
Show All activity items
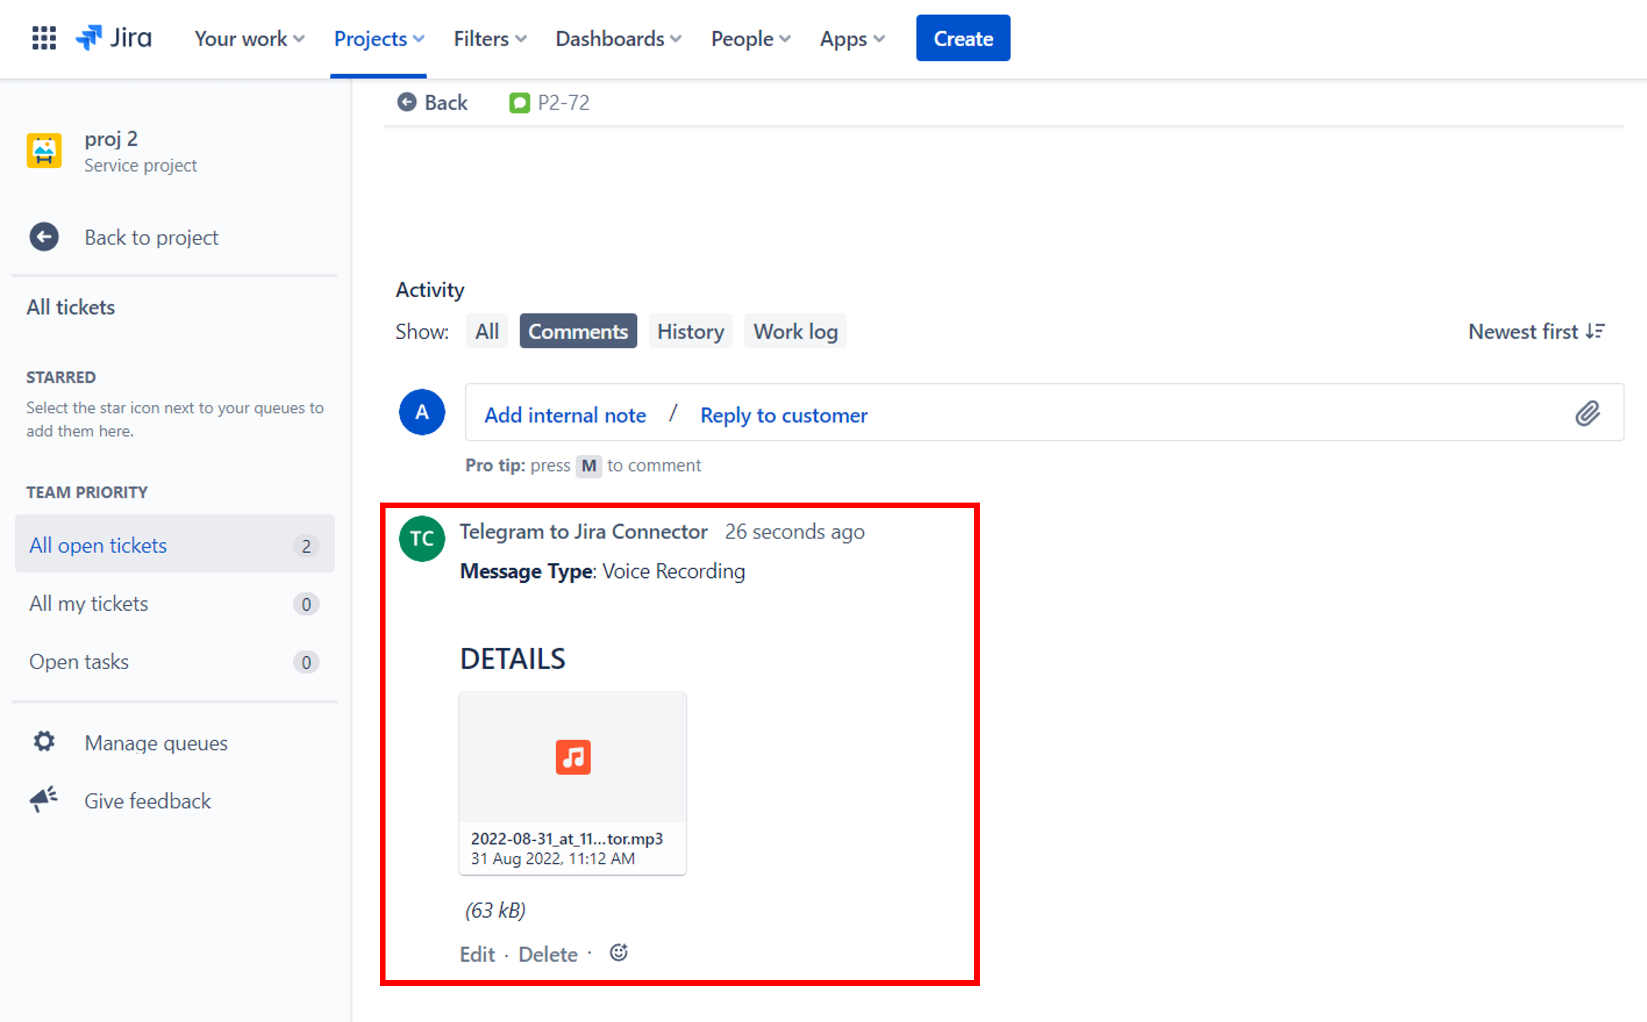[486, 331]
